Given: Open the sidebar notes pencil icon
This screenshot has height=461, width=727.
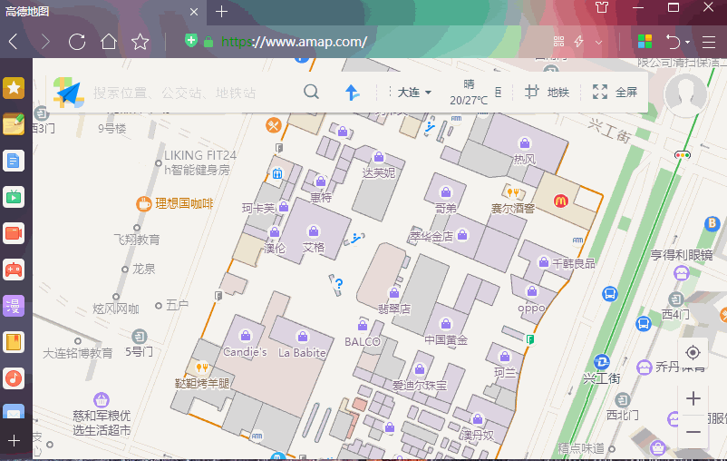Looking at the screenshot, I should tap(14, 124).
